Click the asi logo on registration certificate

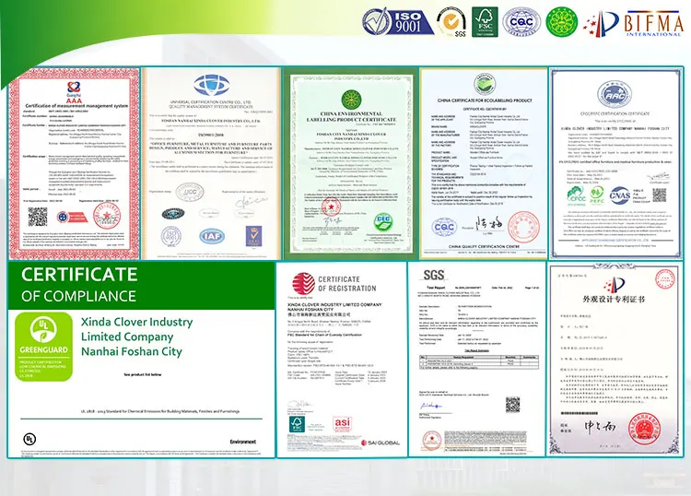pos(342,424)
